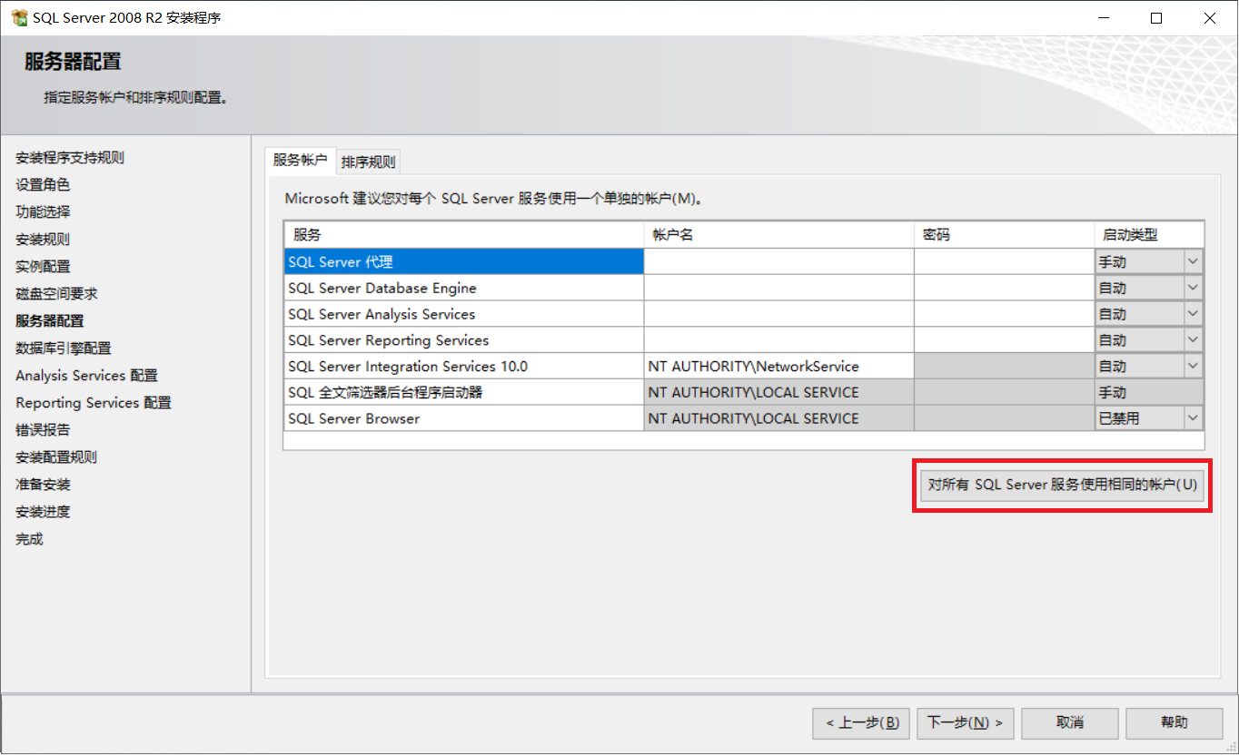This screenshot has height=756, width=1239.
Task: Click the 密码 column header
Action: tap(1004, 234)
